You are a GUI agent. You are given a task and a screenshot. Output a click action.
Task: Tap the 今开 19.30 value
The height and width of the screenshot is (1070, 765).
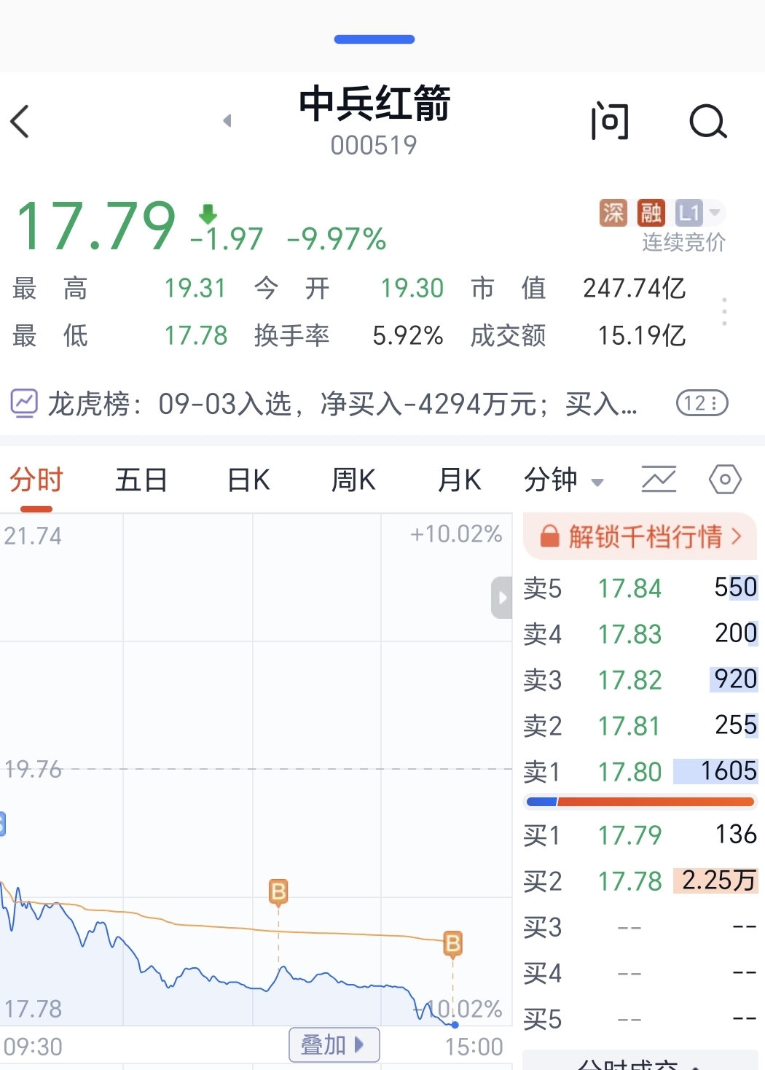[x=412, y=288]
